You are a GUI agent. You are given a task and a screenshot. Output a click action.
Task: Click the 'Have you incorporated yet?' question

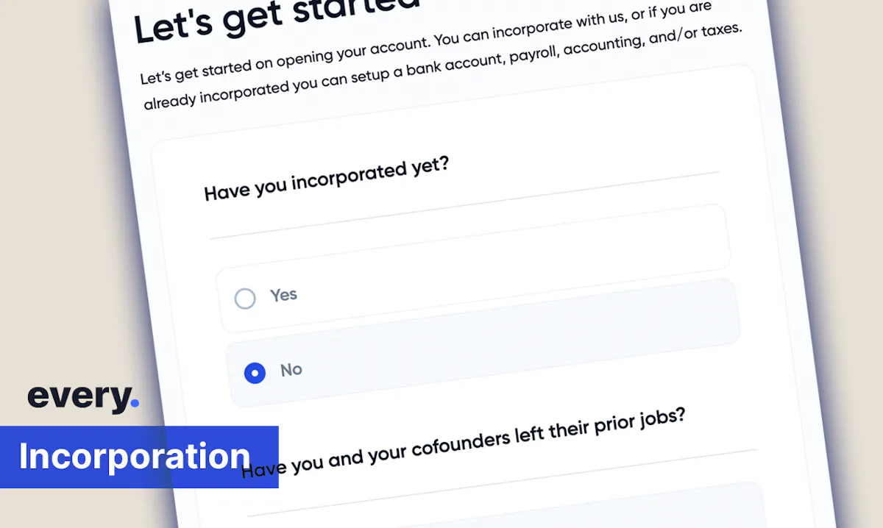click(327, 179)
